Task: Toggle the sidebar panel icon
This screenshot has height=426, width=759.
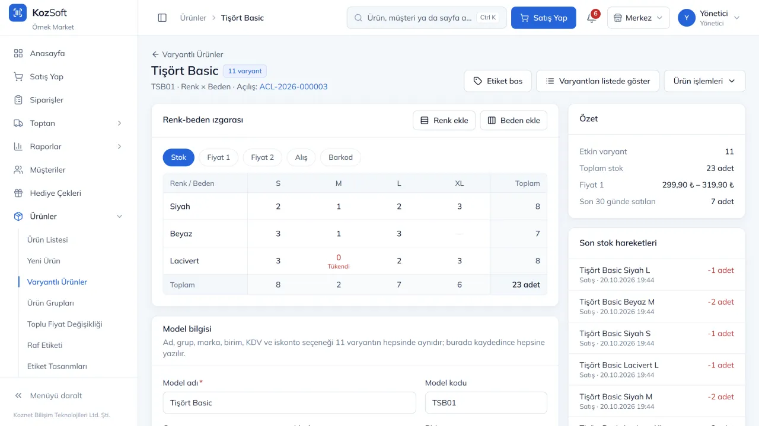Action: pos(162,18)
